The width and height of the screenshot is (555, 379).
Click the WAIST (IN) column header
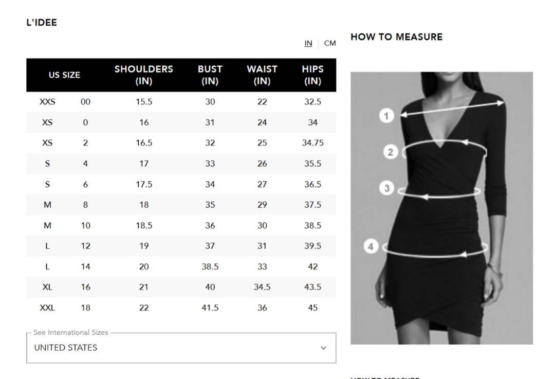tap(262, 75)
